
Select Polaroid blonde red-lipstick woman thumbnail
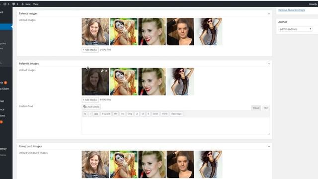click(152, 82)
